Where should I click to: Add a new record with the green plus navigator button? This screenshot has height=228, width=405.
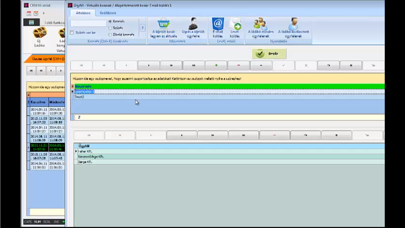click(x=216, y=65)
